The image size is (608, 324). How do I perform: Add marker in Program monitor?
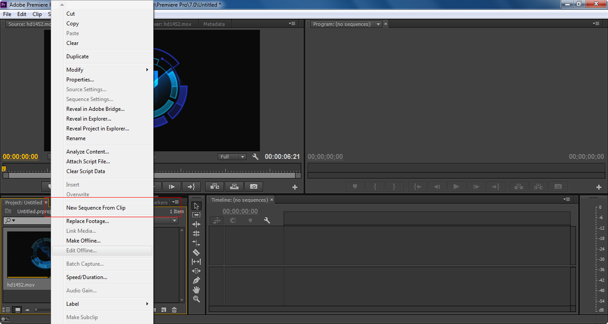point(355,186)
